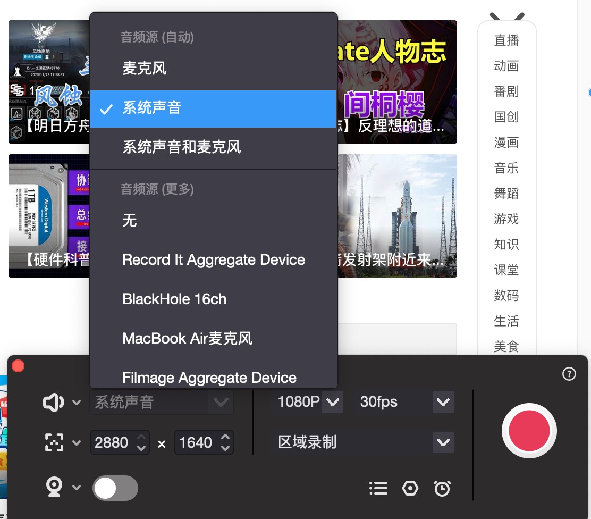Image resolution: width=591 pixels, height=519 pixels.
Task: Open the hexagon settings icon
Action: [x=410, y=488]
